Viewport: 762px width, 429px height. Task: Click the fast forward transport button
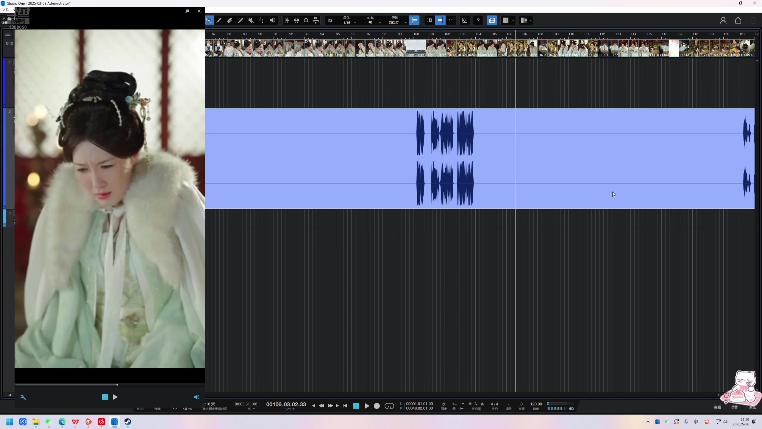click(x=330, y=406)
